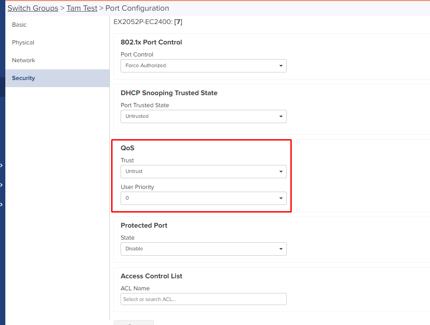Open the Tam Test breadcrumb link
The width and height of the screenshot is (430, 325).
pyautogui.click(x=82, y=8)
